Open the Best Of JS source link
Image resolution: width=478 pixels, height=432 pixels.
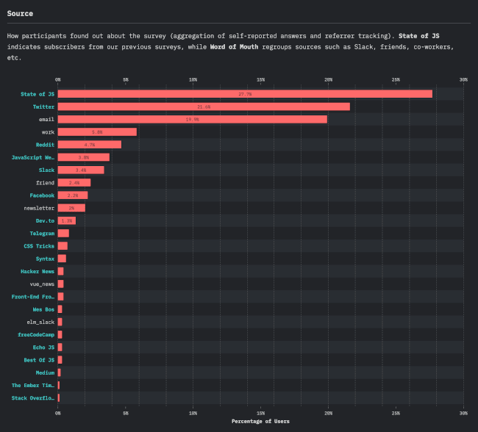pyautogui.click(x=39, y=360)
